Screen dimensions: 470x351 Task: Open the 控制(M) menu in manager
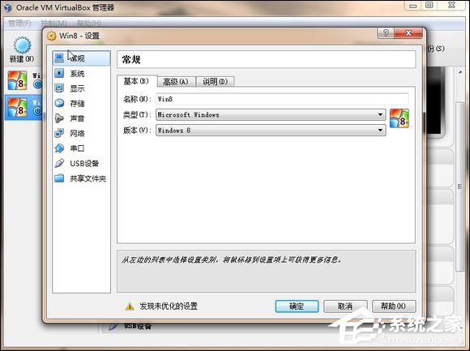[54, 23]
